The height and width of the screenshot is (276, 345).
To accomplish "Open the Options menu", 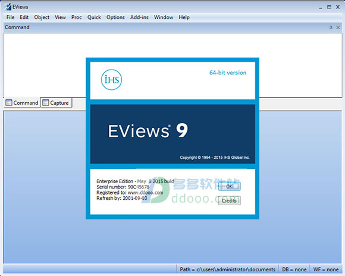I will 115,17.
